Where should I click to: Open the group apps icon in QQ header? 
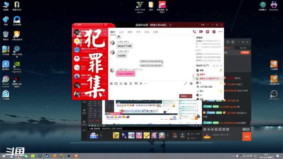coord(208,32)
